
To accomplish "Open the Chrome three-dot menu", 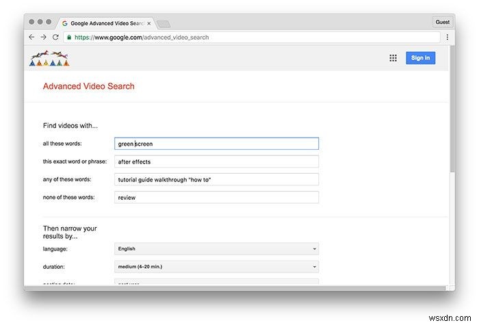I will point(448,37).
